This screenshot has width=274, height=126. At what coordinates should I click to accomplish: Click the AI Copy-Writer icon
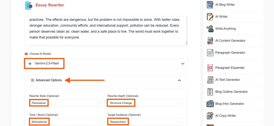point(210,116)
